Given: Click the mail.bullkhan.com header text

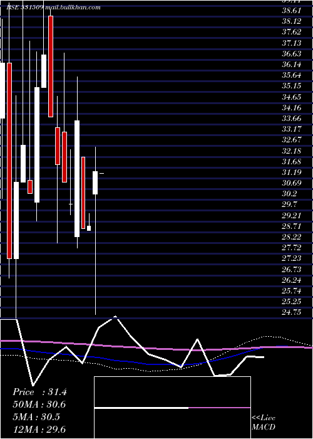Looking at the screenshot, I should click(x=73, y=8).
